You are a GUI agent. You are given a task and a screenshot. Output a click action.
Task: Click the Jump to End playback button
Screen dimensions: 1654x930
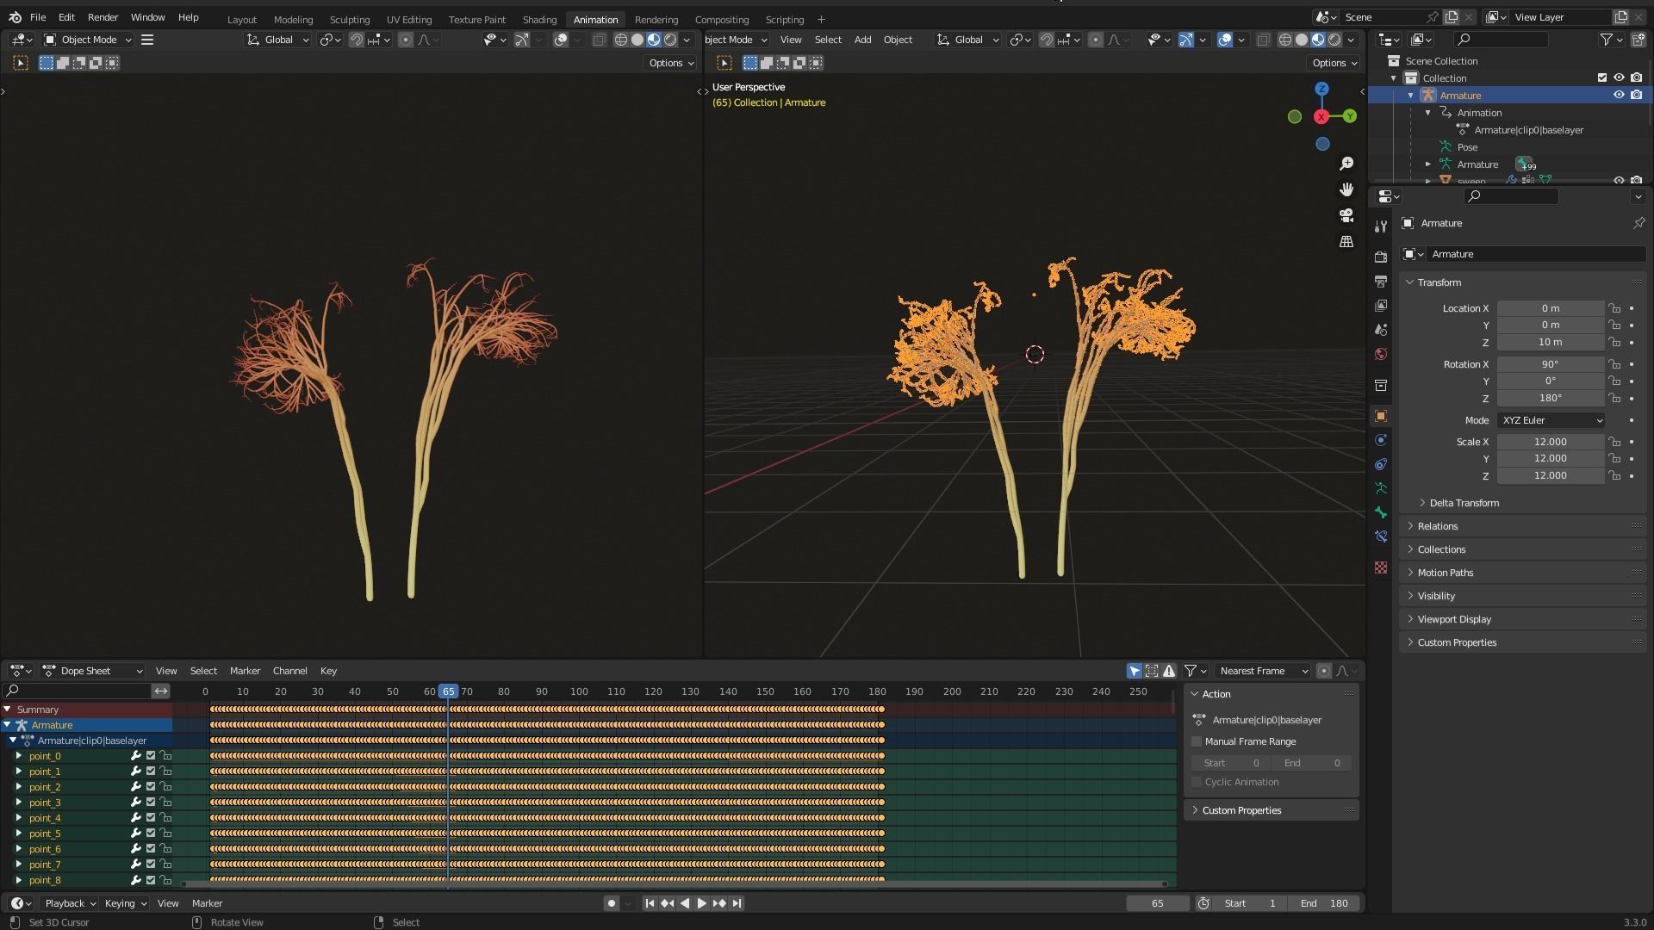(x=737, y=903)
